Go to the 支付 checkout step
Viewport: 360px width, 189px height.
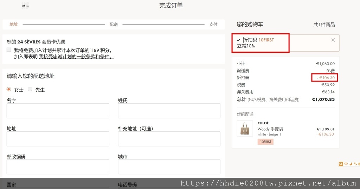(x=213, y=24)
